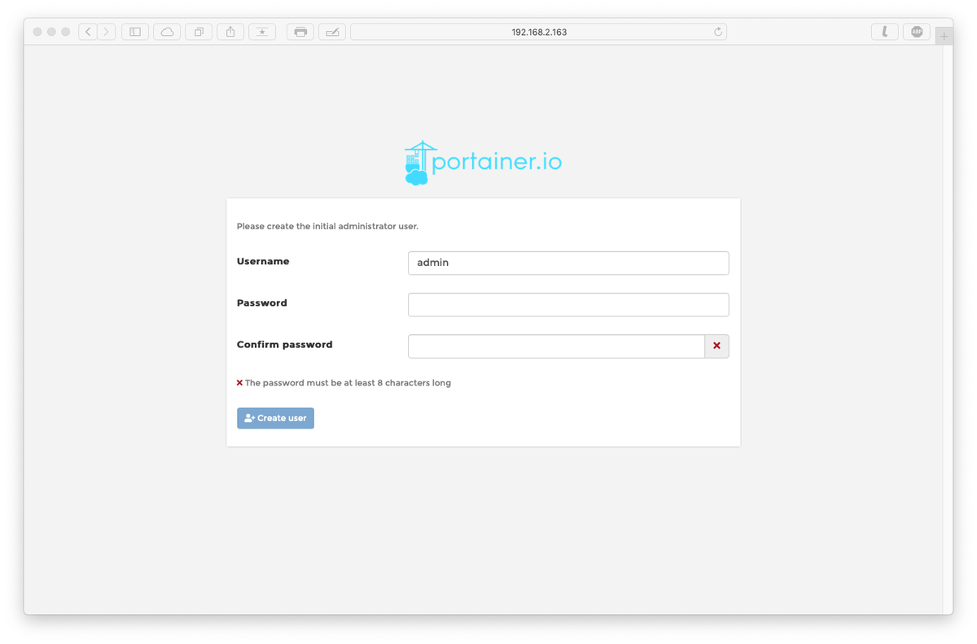977x644 pixels.
Task: Close the Safari window red button
Action: [x=37, y=32]
